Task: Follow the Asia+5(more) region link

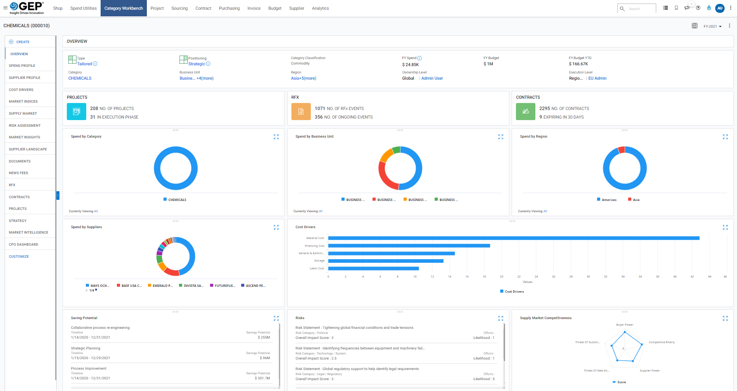Action: click(x=303, y=78)
